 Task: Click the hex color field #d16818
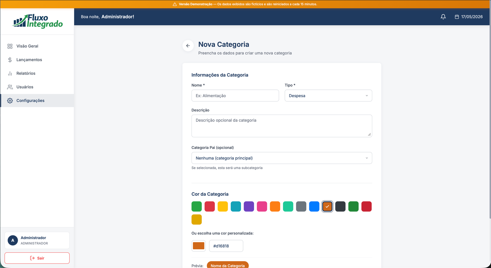point(226,246)
